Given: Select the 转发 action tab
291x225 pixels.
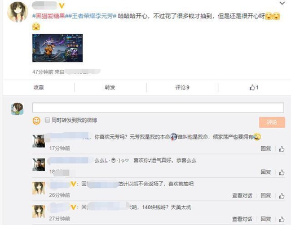Looking at the screenshot, I should click(x=110, y=87).
